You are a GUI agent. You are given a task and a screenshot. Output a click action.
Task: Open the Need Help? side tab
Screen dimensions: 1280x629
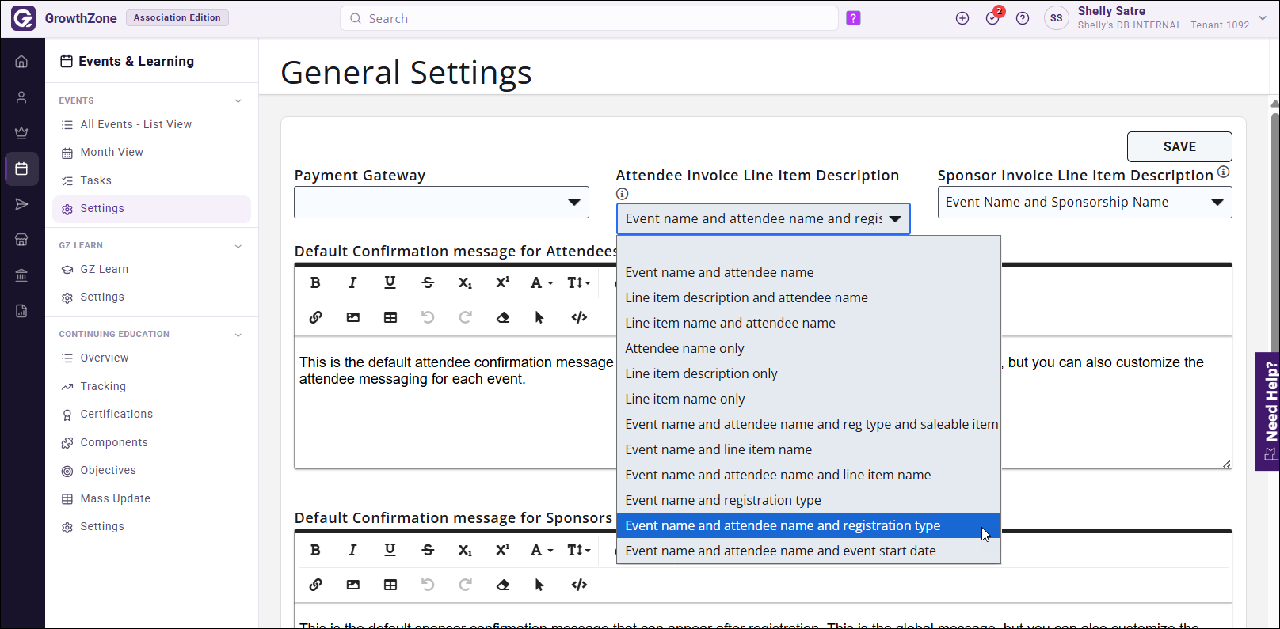[1268, 411]
